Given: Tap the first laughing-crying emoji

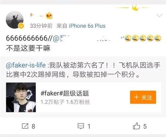Looking at the screenshot, I should 128,38.
